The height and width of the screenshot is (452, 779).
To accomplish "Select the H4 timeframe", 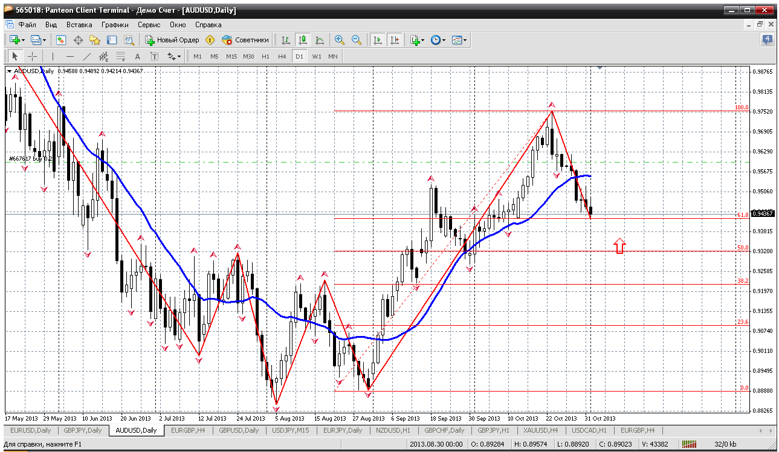I will [282, 56].
